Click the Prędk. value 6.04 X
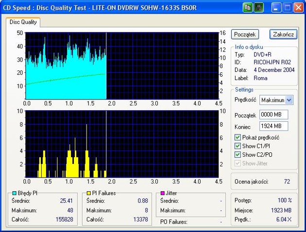The height and width of the screenshot is (232, 306). coord(284,219)
